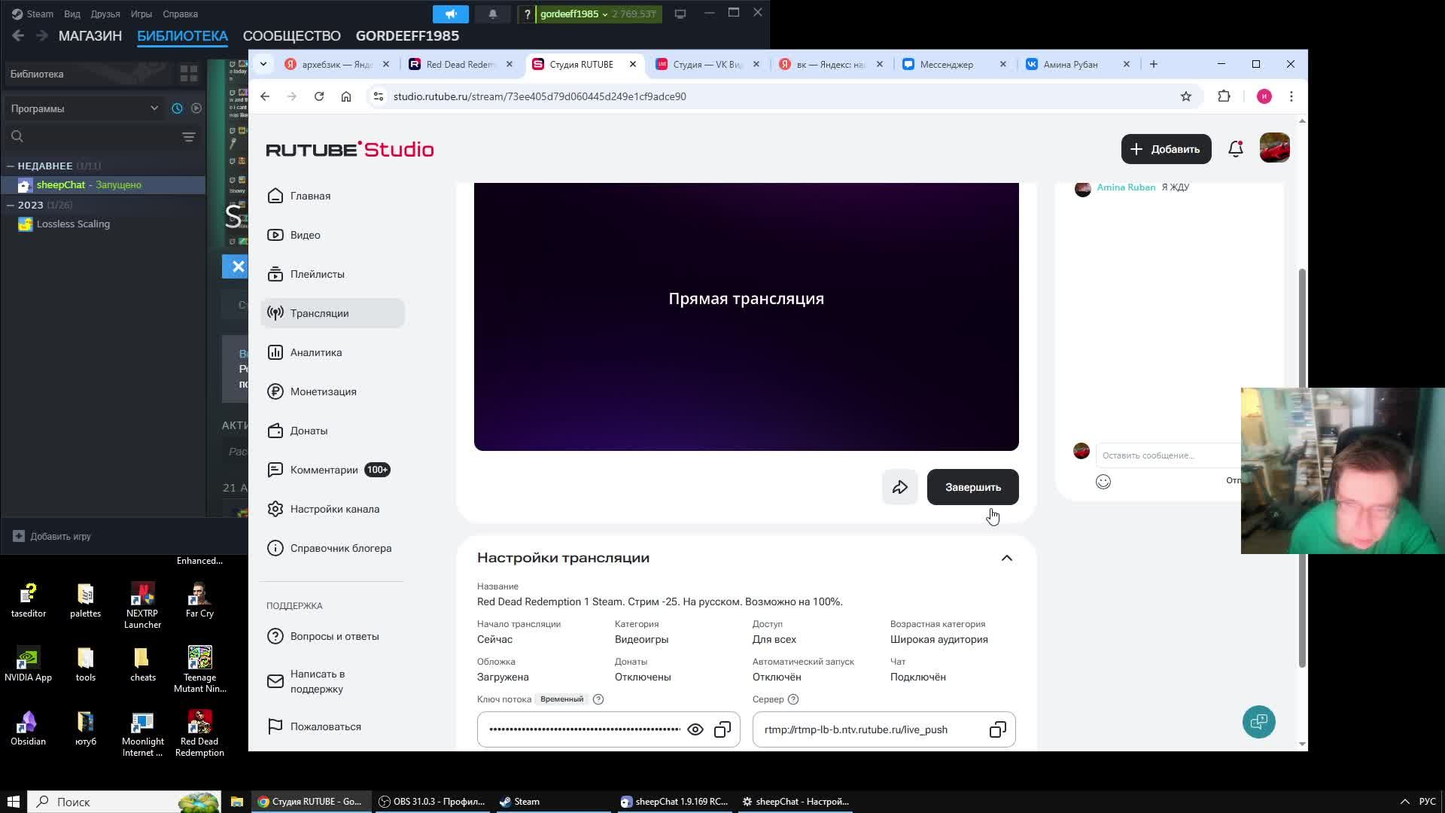Click the stream key help question icon
This screenshot has width=1445, height=813.
[598, 699]
